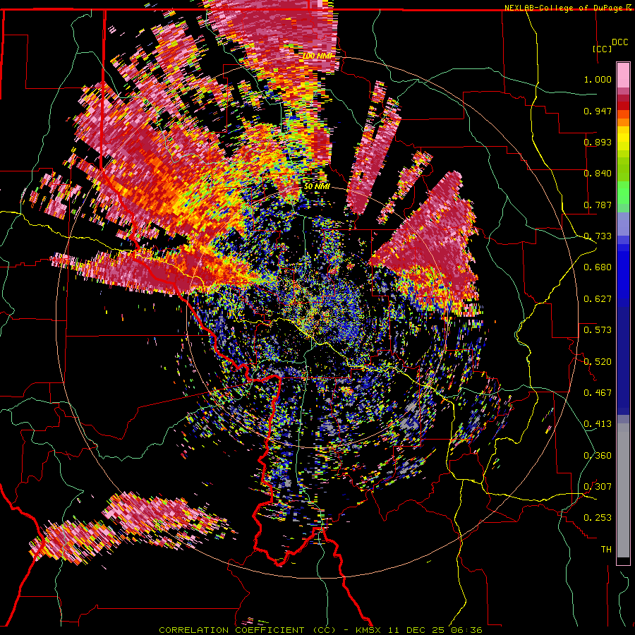Select the 0.733 legend value
Screen dimensions: 635x635
(x=598, y=236)
